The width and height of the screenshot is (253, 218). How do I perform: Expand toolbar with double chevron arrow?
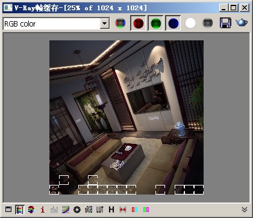pos(245,210)
